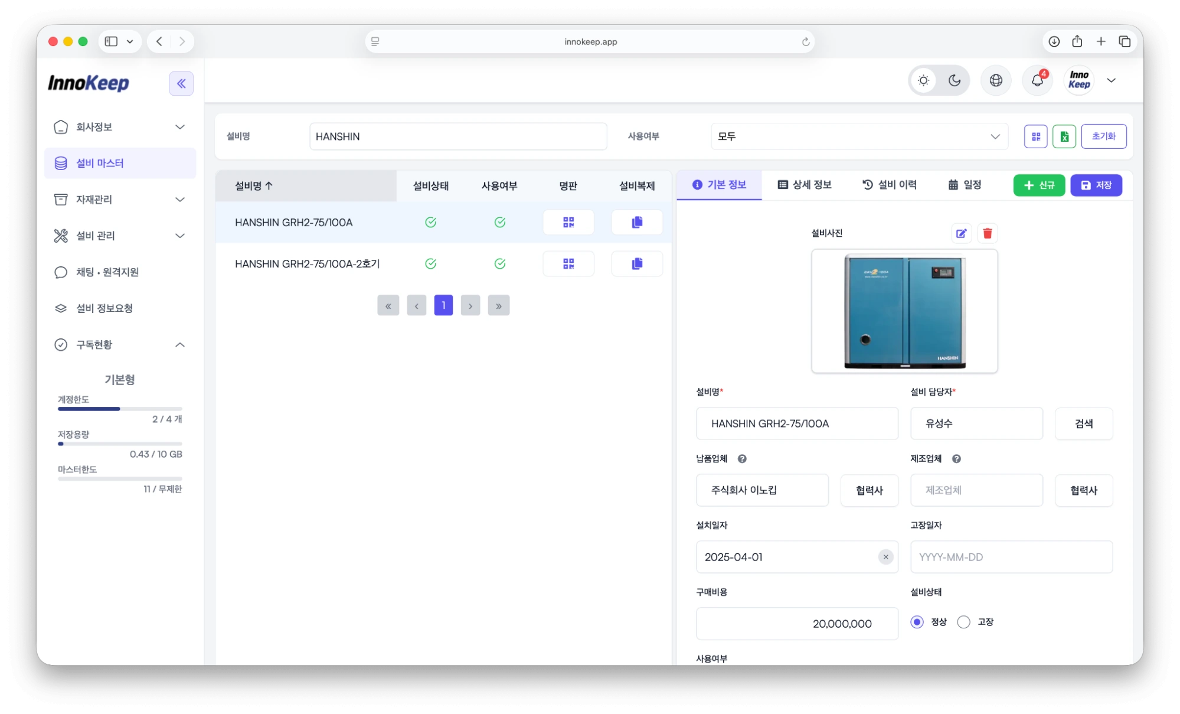
Task: Click 사용여부 check icon for GRH2-75/100A
Action: [x=499, y=222]
